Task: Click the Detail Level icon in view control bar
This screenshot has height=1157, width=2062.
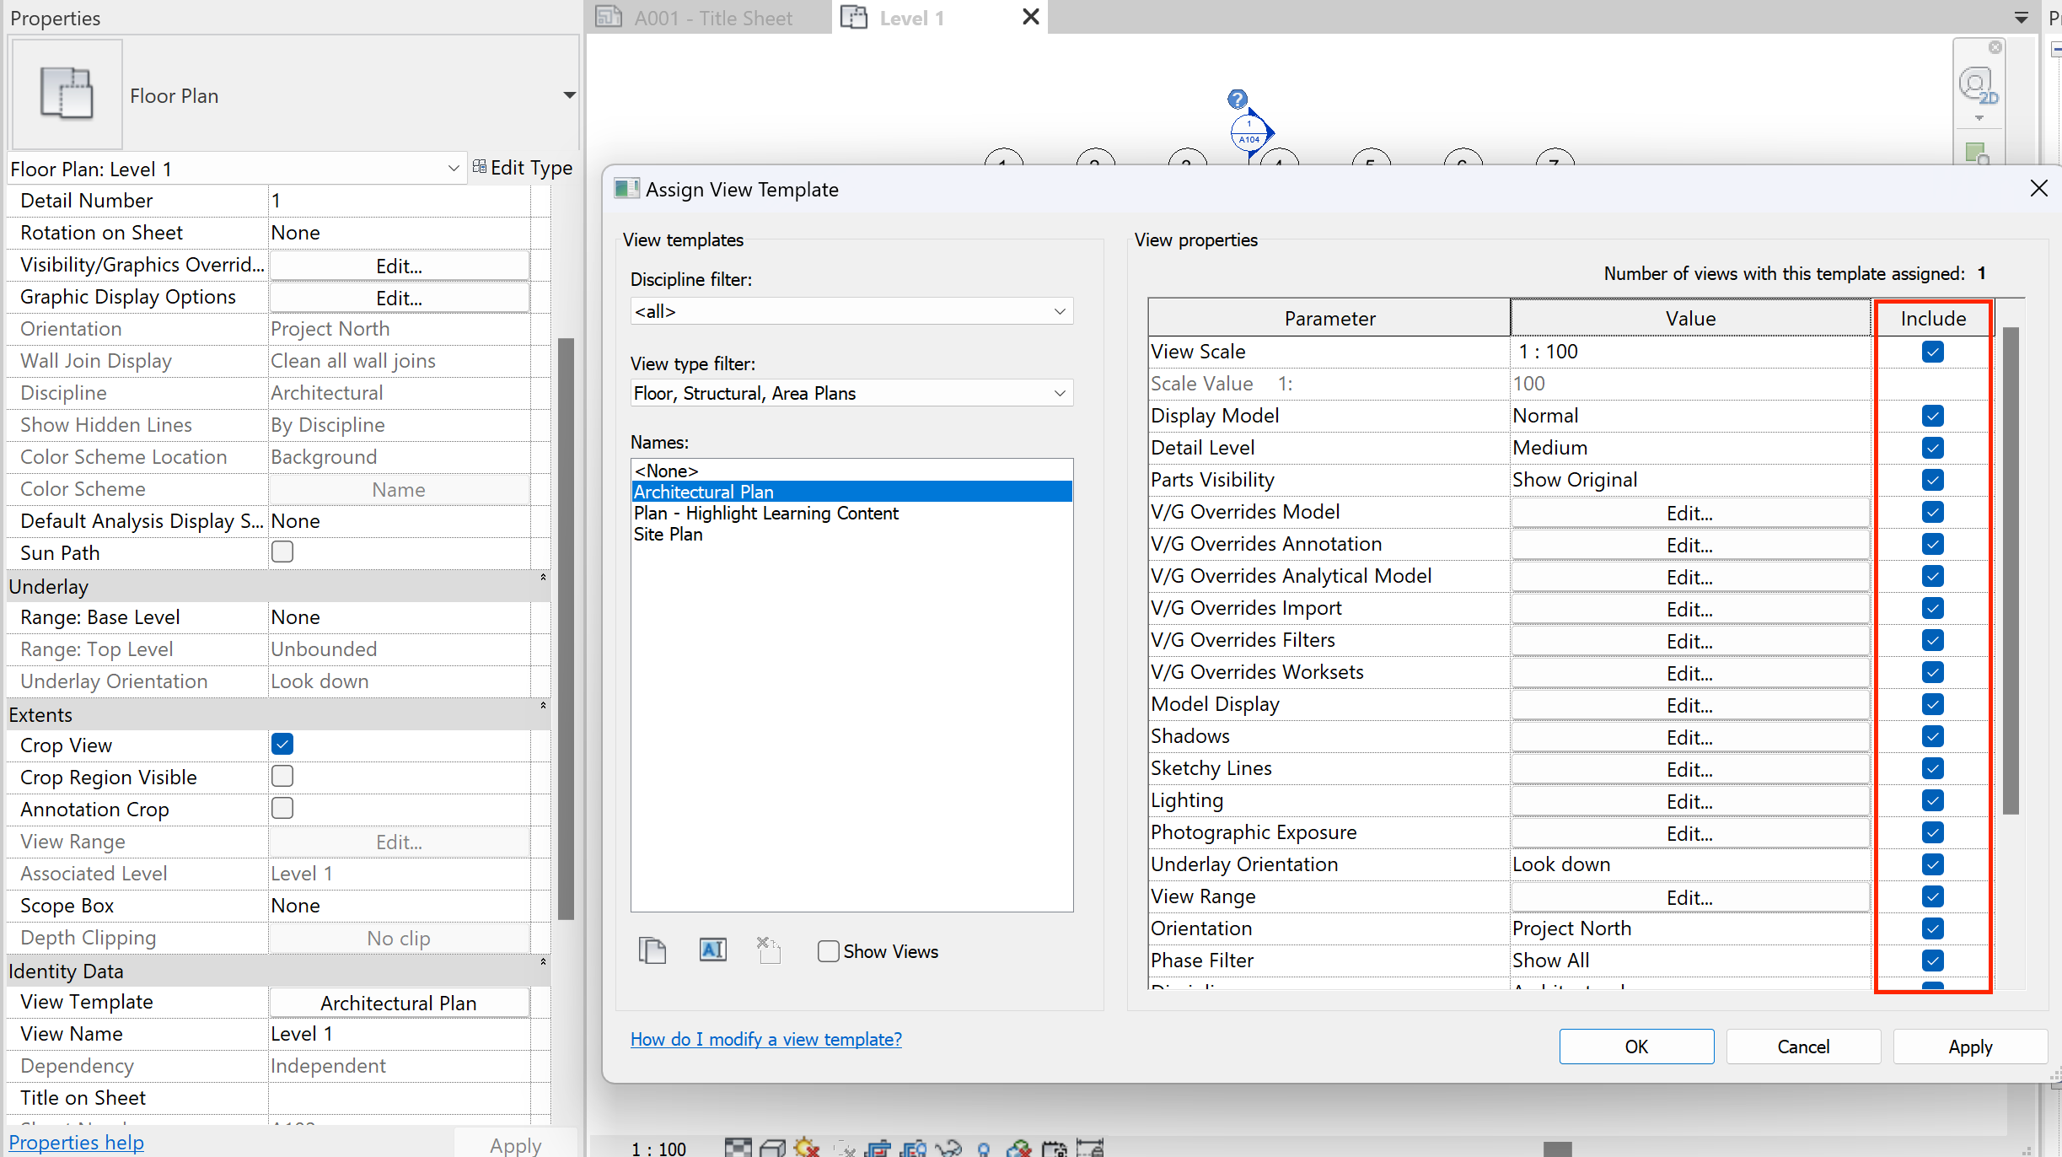Action: [738, 1148]
